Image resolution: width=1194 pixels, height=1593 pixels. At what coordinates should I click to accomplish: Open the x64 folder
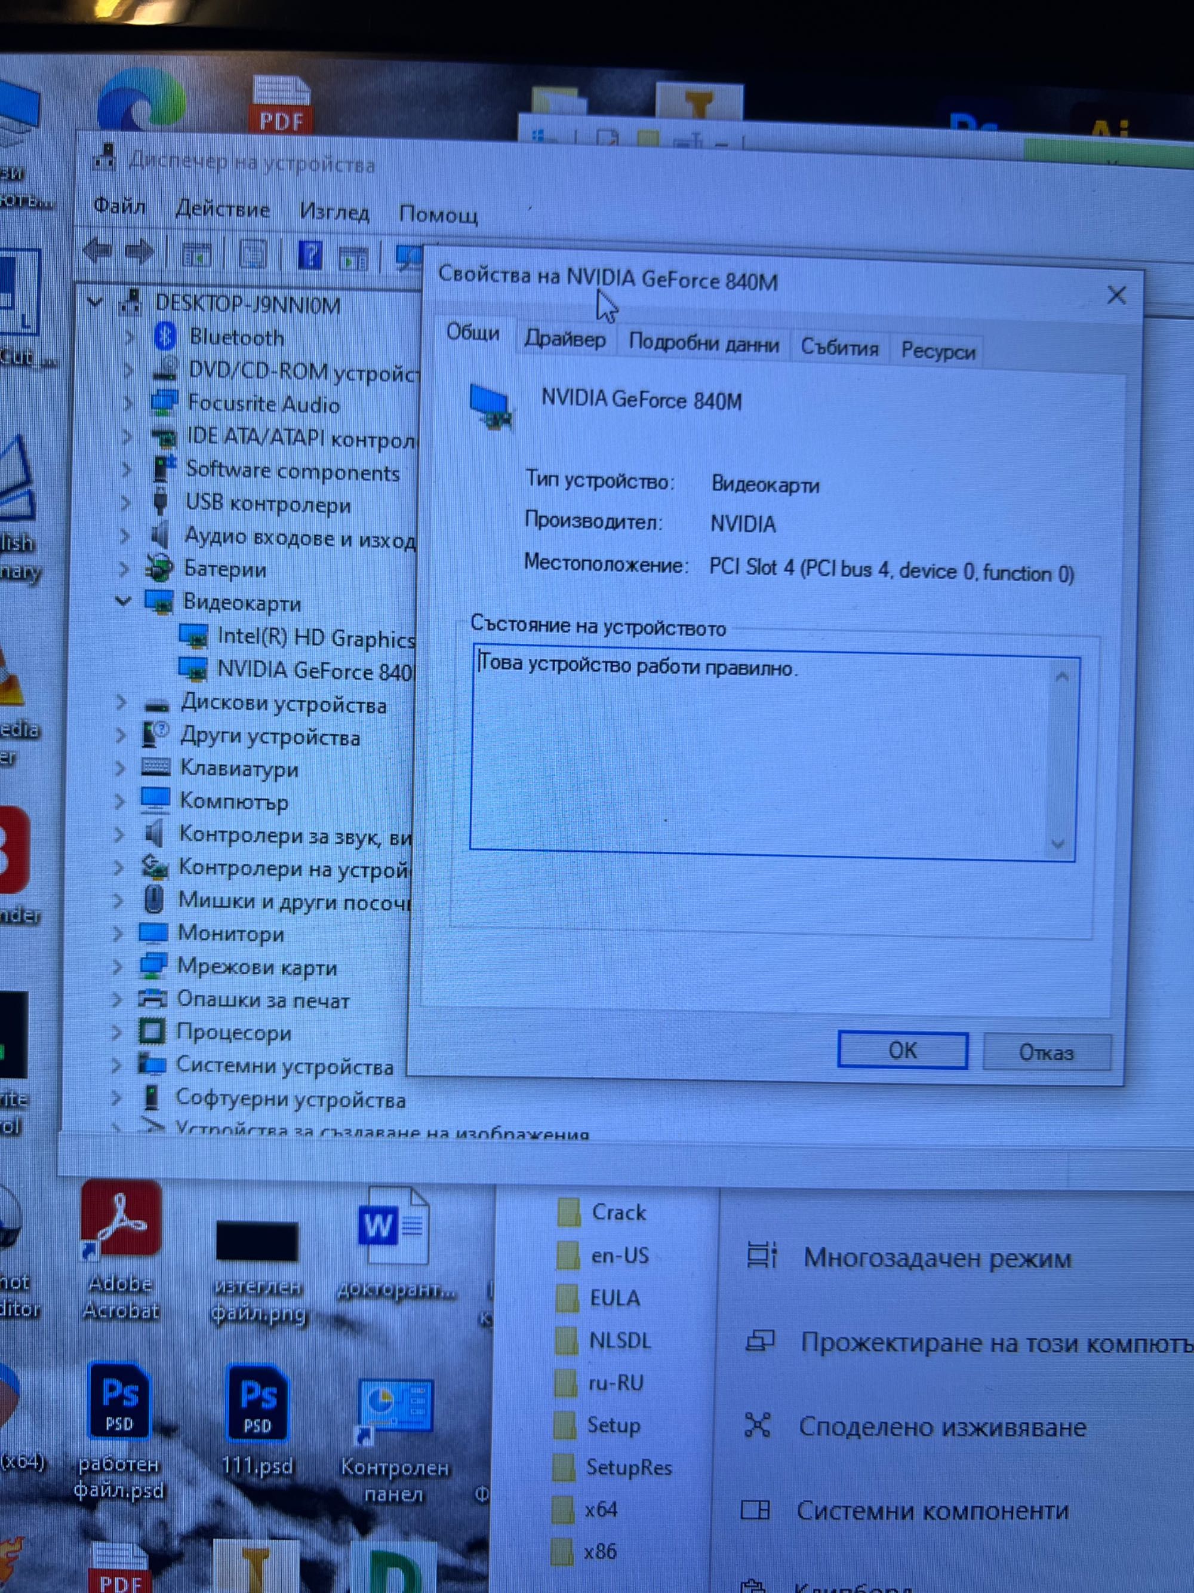[x=585, y=1509]
